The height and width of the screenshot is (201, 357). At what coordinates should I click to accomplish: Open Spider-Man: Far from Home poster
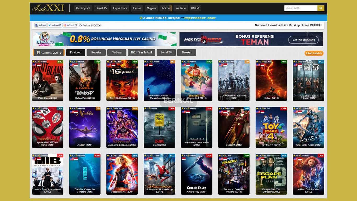48,127
